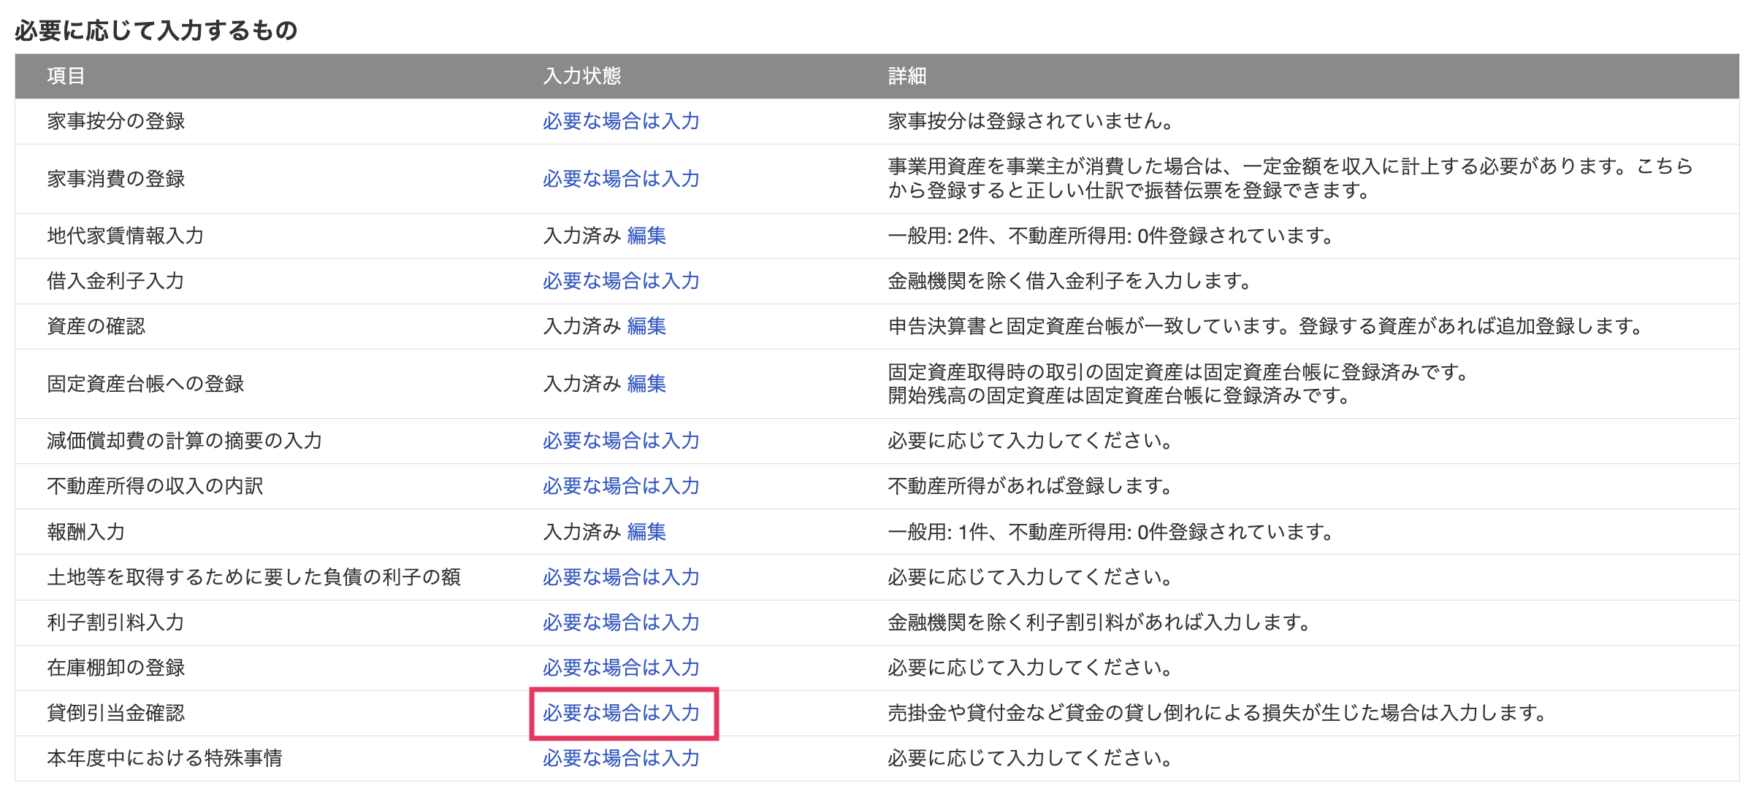Click detail text 一般用: 1件、不動産所得用: 0件登録されています。

1111,532
